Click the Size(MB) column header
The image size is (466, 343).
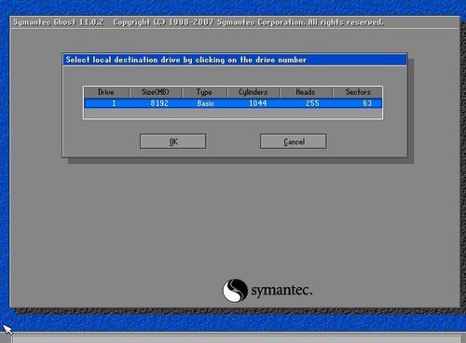click(156, 92)
